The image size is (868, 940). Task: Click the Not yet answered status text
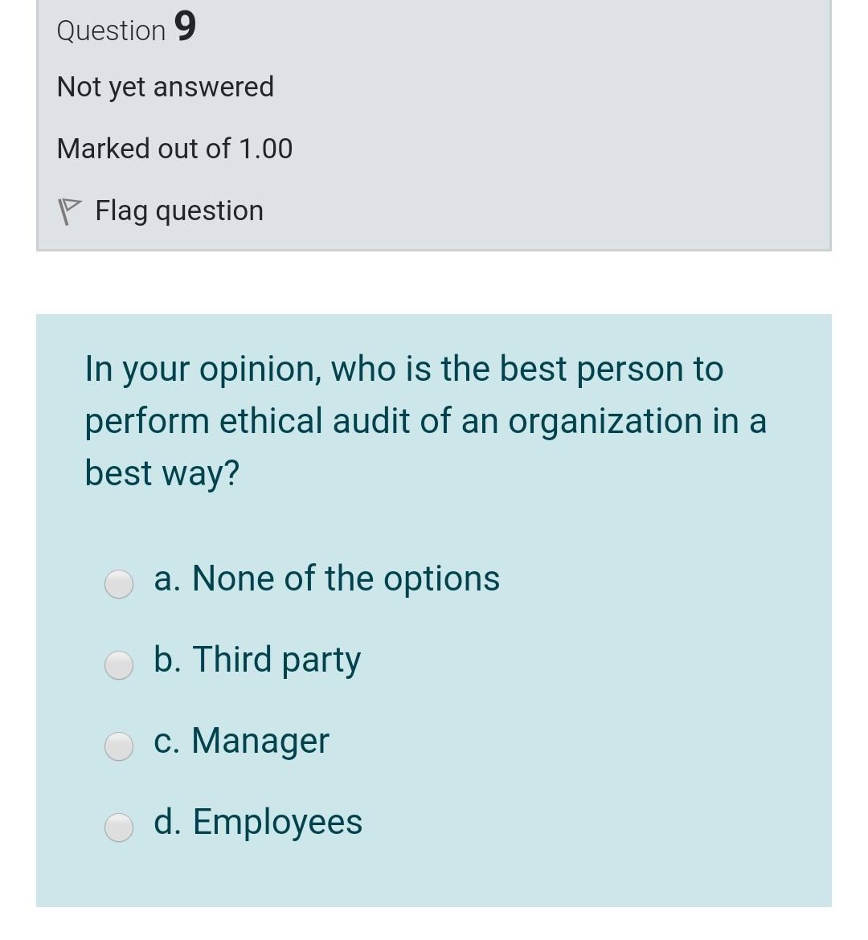click(x=165, y=87)
